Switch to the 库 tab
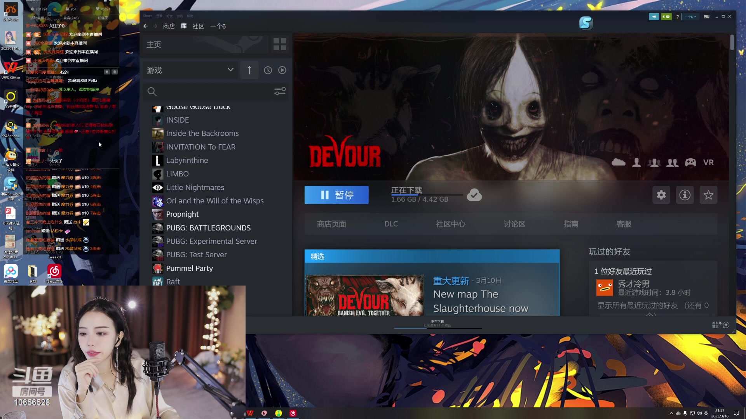Viewport: 746px width, 419px height. click(x=184, y=26)
